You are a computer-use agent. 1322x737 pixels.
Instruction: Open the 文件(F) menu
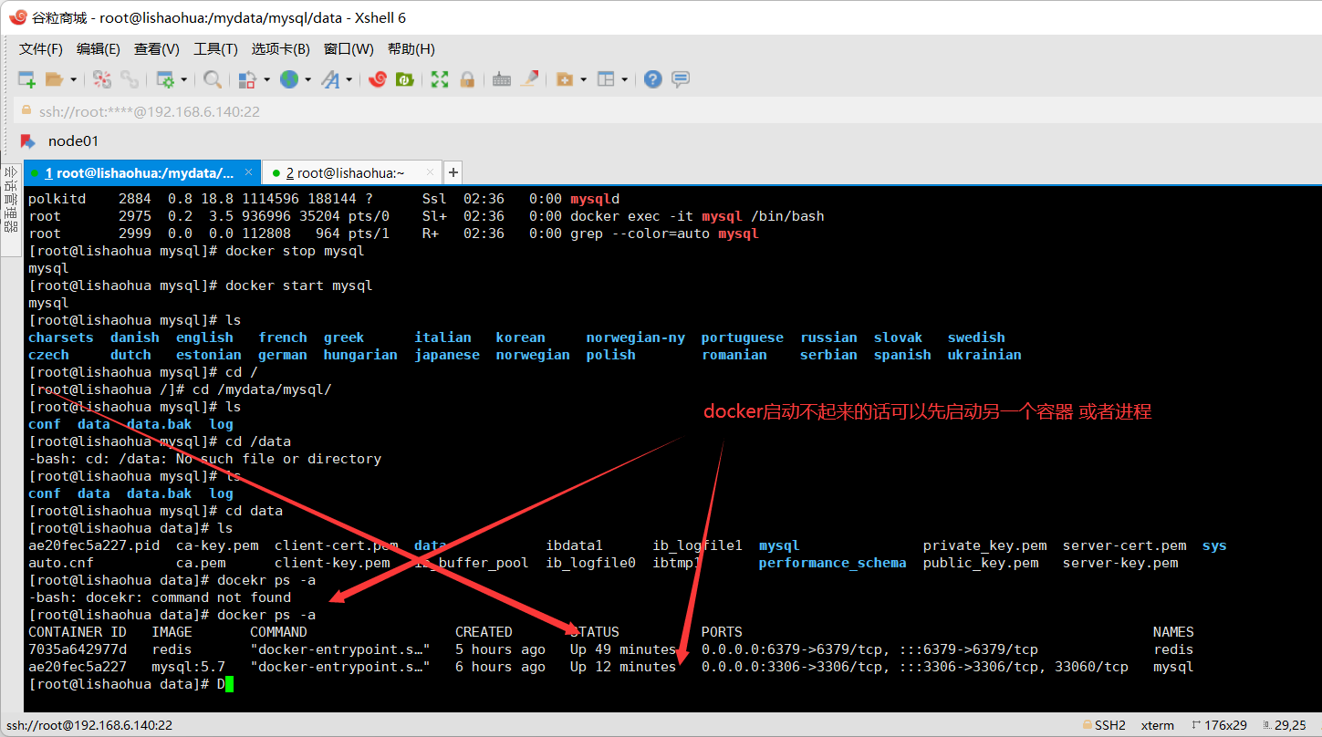[x=41, y=48]
